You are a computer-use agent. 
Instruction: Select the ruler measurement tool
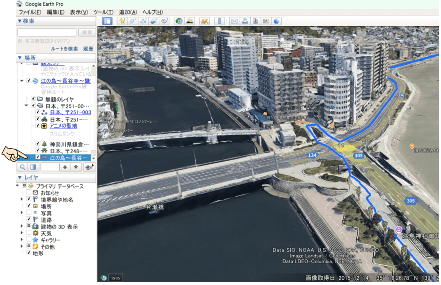click(x=219, y=21)
